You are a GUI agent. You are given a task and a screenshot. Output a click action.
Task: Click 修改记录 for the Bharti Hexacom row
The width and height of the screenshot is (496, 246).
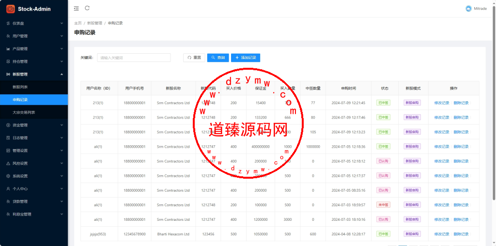click(442, 234)
